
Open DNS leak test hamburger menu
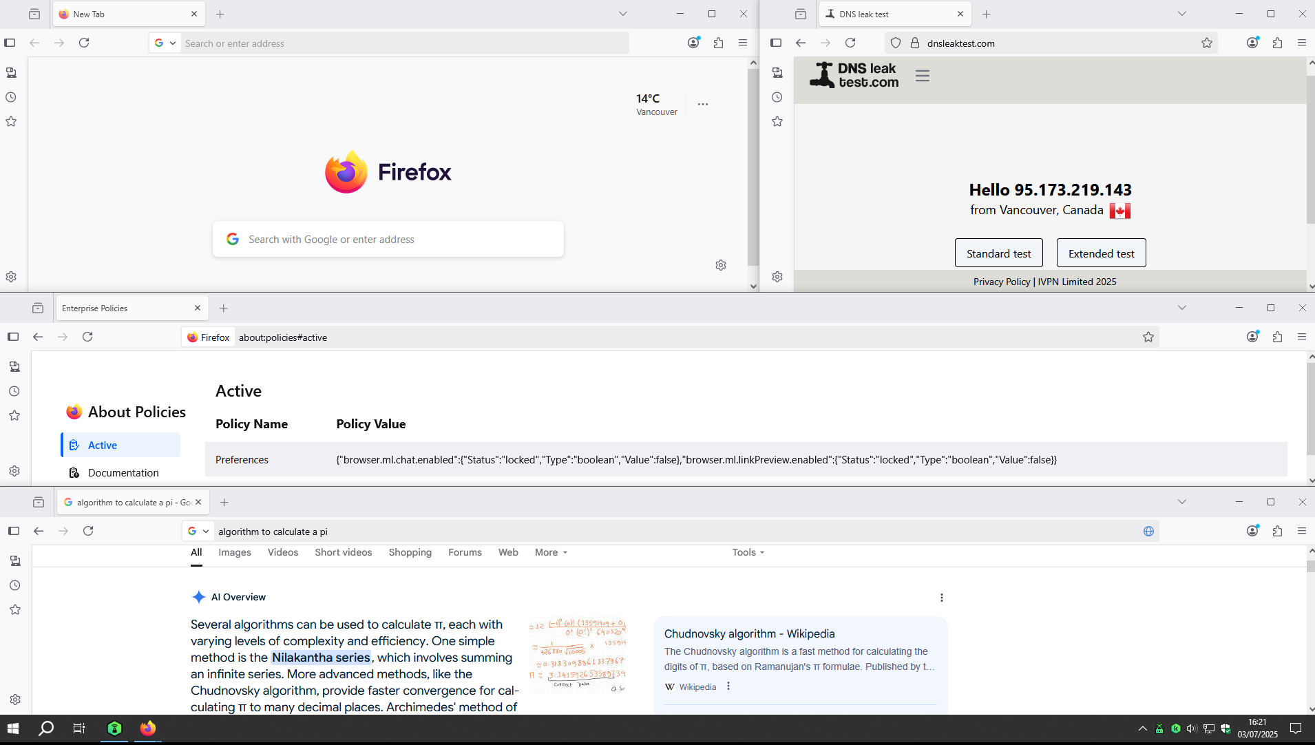923,76
